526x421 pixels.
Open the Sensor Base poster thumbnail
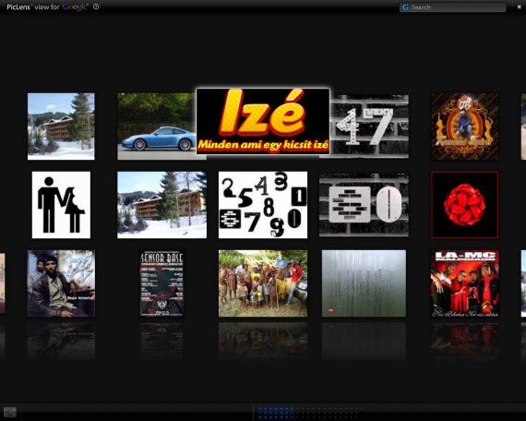coord(162,283)
